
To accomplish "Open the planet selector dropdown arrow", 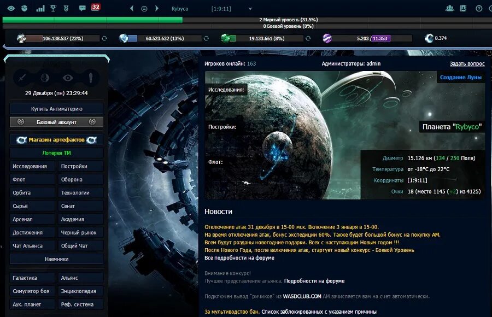I will point(250,9).
